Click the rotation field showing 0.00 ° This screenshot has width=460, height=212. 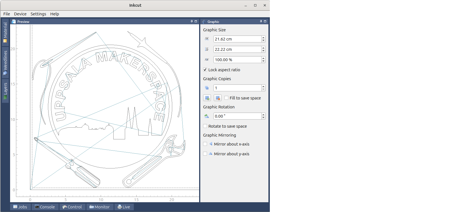(x=238, y=116)
